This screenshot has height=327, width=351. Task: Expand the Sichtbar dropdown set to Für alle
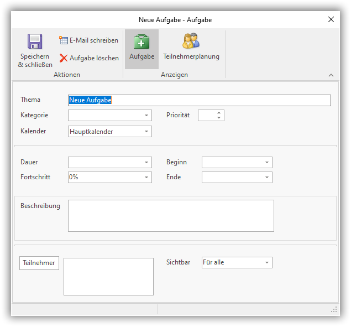[x=267, y=263]
